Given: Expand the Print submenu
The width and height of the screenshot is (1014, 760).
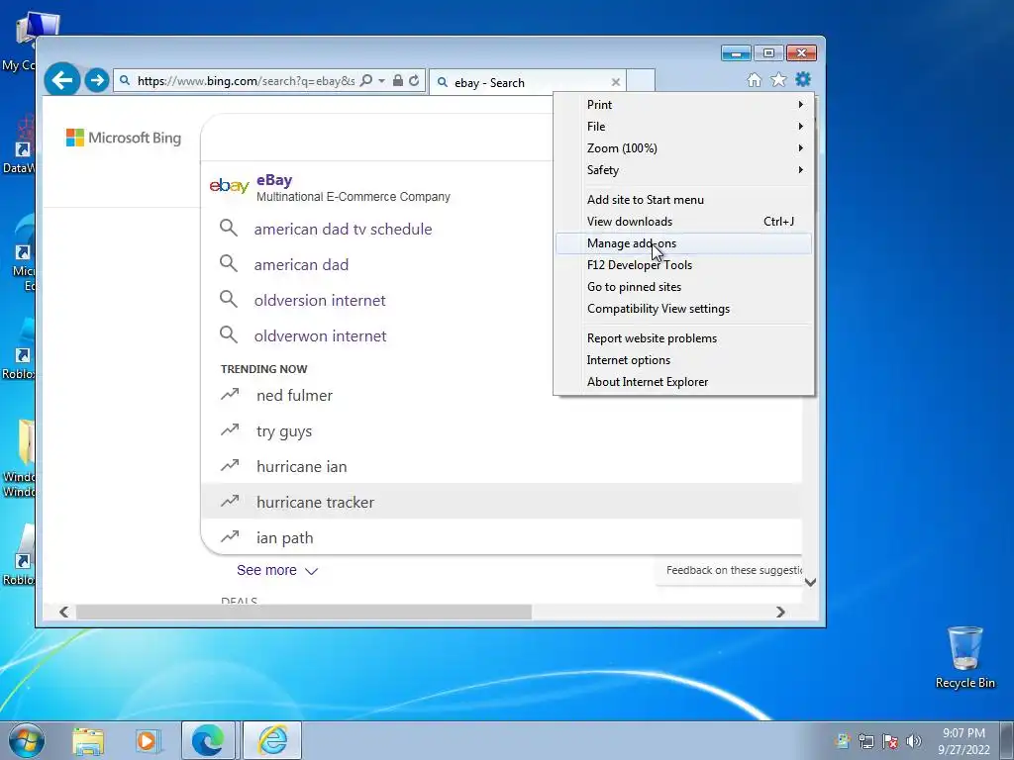Looking at the screenshot, I should 683,105.
